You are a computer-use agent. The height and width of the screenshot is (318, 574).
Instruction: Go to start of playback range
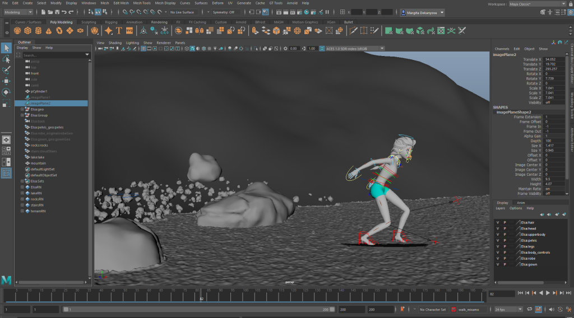(520, 293)
